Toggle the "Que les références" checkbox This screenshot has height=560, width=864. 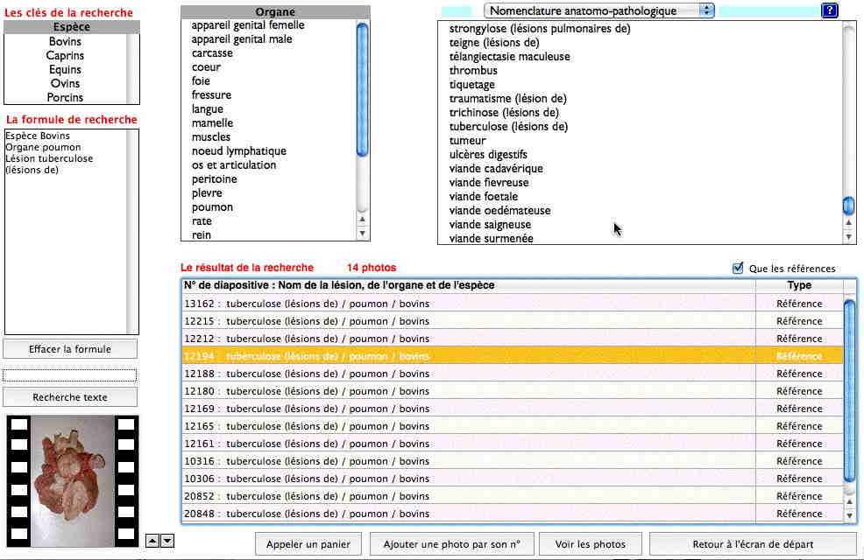pos(737,268)
